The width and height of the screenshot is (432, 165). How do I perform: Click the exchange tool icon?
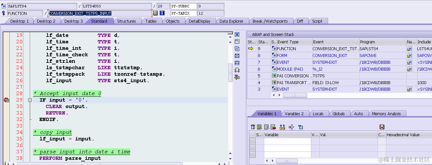click(237, 49)
